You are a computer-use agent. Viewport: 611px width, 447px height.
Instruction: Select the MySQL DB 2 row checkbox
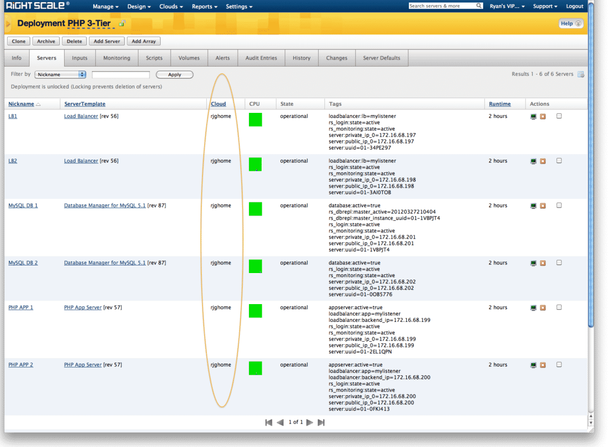(x=559, y=263)
